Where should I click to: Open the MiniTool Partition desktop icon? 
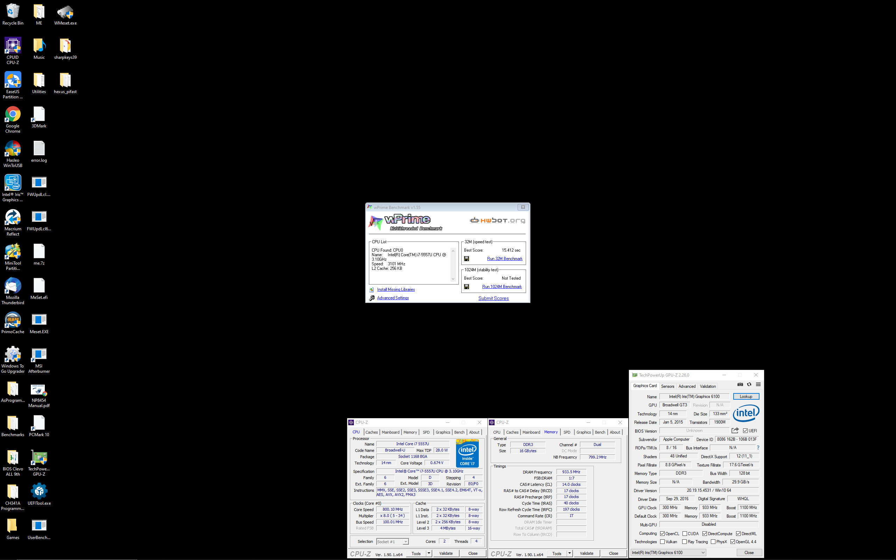tap(13, 257)
